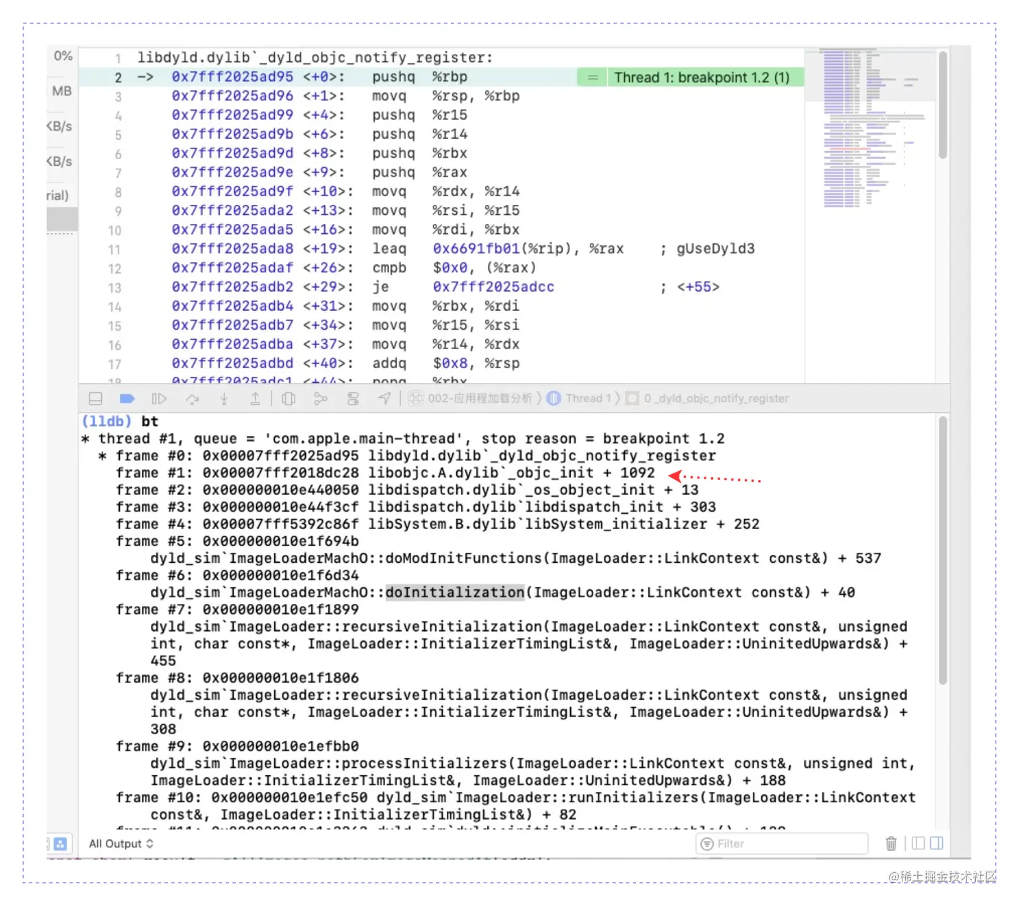
Task: Click the addq instruction at offset +40
Action: point(389,363)
